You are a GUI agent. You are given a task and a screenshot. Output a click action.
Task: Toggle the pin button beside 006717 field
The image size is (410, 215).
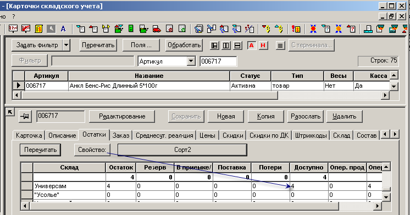[26, 116]
